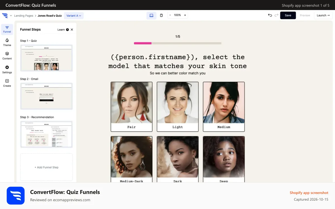Image resolution: width=335 pixels, height=209 pixels.
Task: Open the Content sidebar tab
Action: click(7, 56)
